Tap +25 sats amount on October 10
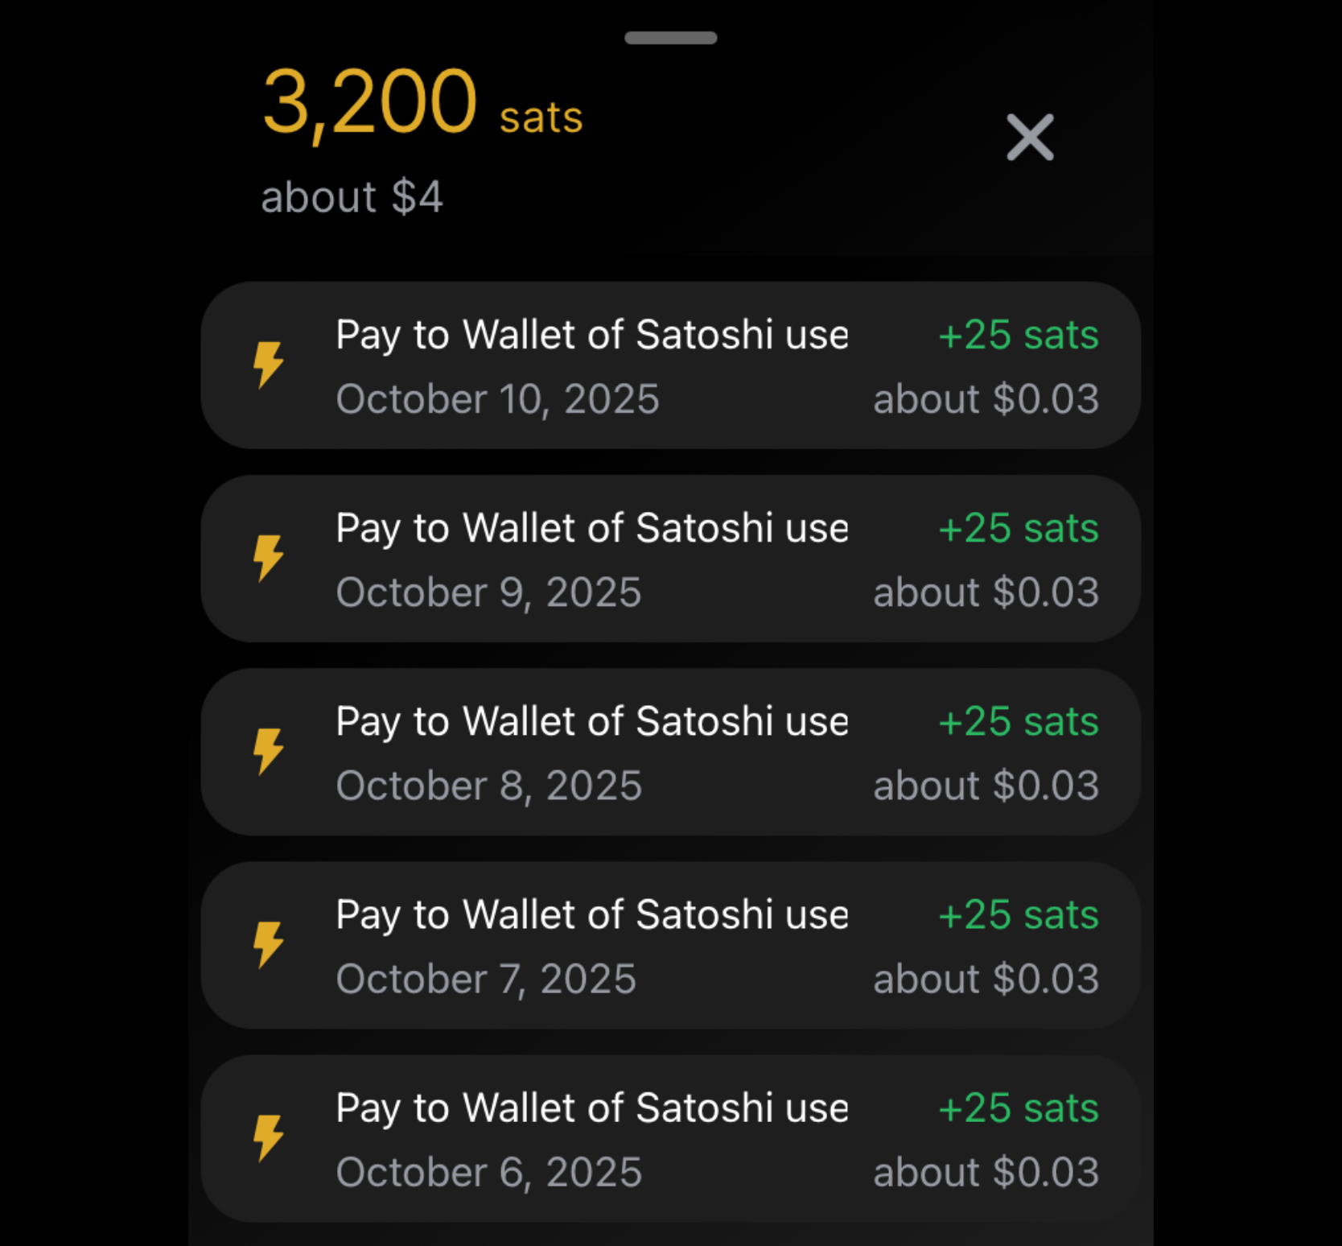The width and height of the screenshot is (1342, 1246). click(1018, 335)
